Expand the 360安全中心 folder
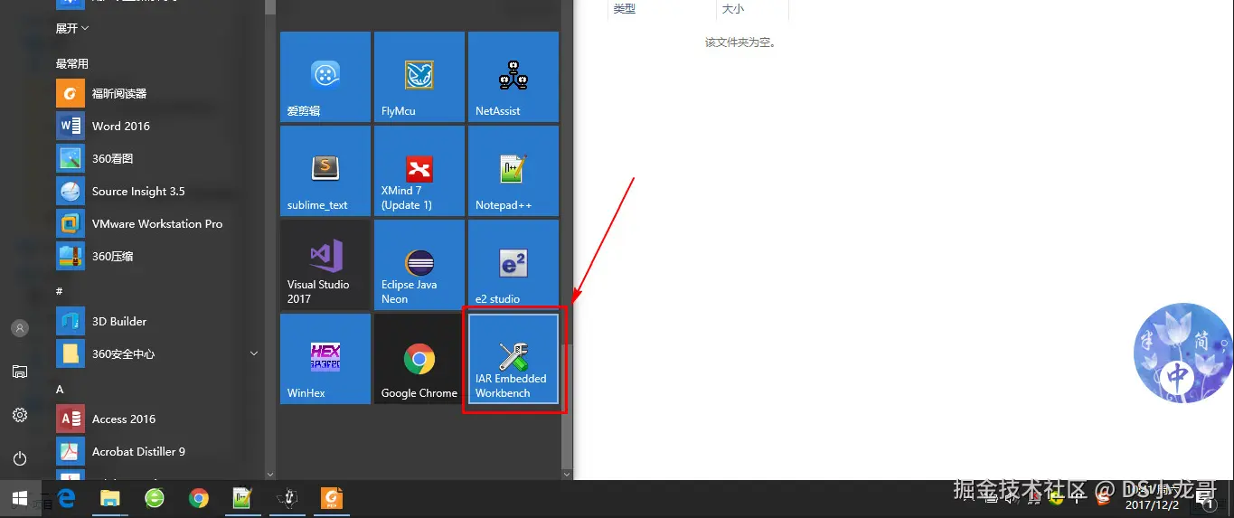Viewport: 1234px width, 518px height. point(158,353)
